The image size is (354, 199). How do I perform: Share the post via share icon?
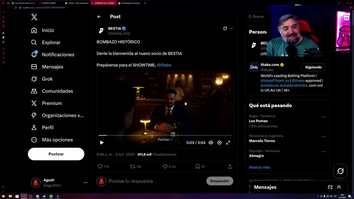click(x=230, y=166)
